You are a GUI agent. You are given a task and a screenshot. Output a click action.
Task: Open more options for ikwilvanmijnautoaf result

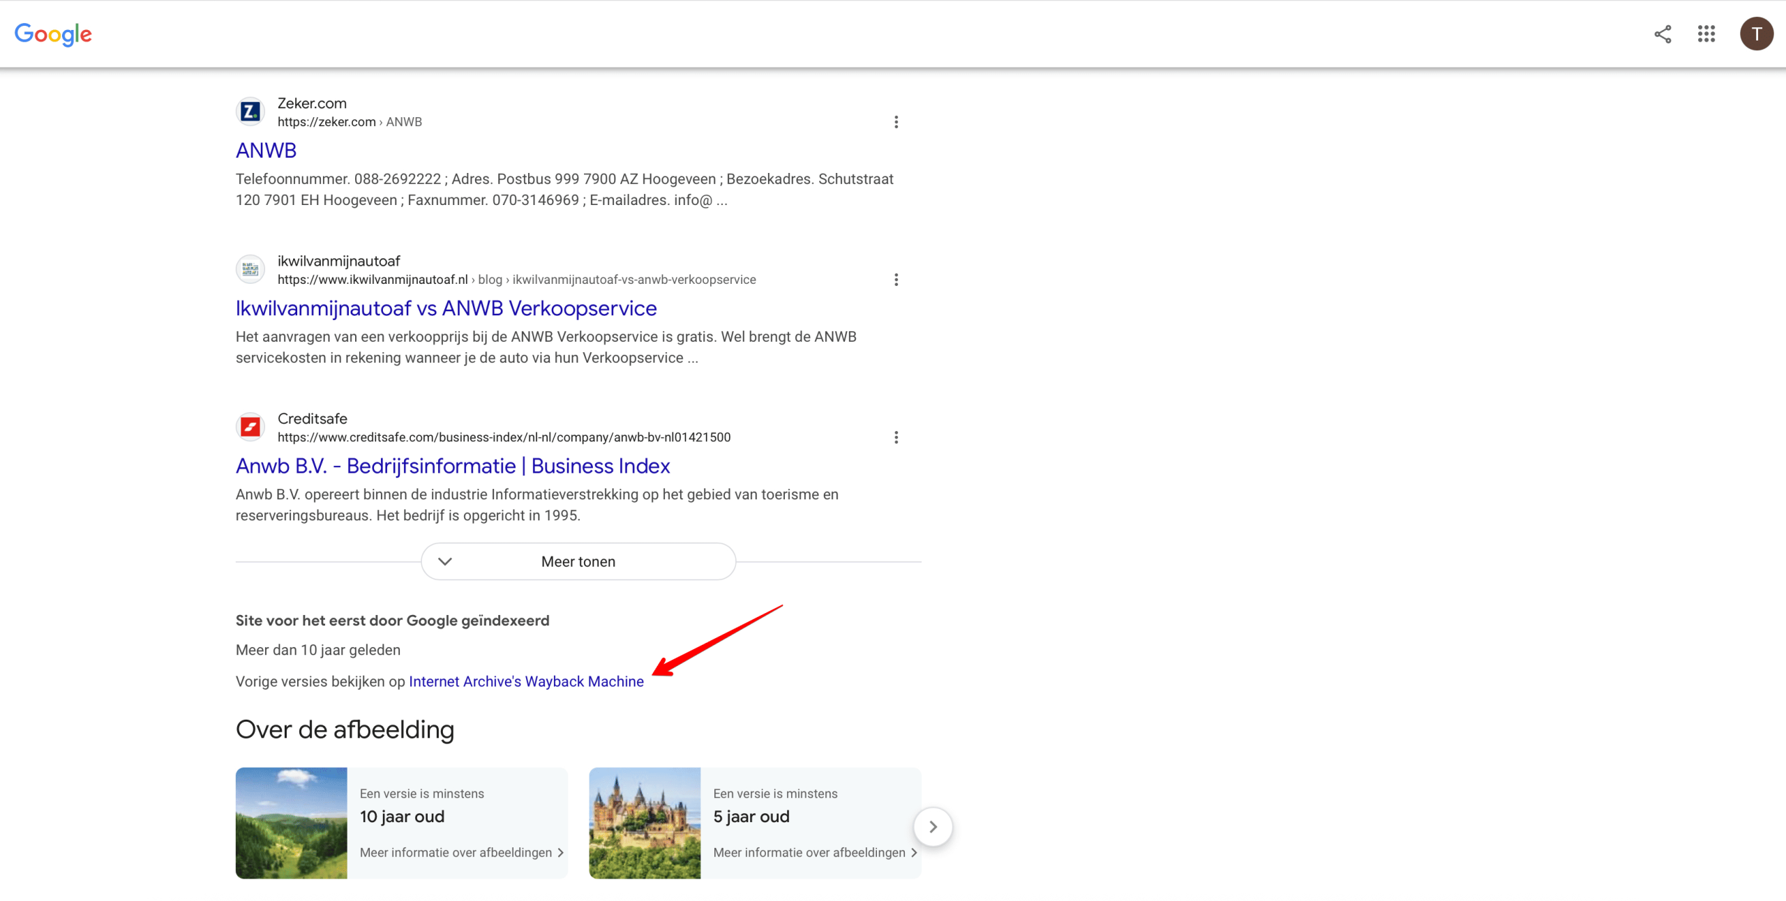click(x=896, y=280)
